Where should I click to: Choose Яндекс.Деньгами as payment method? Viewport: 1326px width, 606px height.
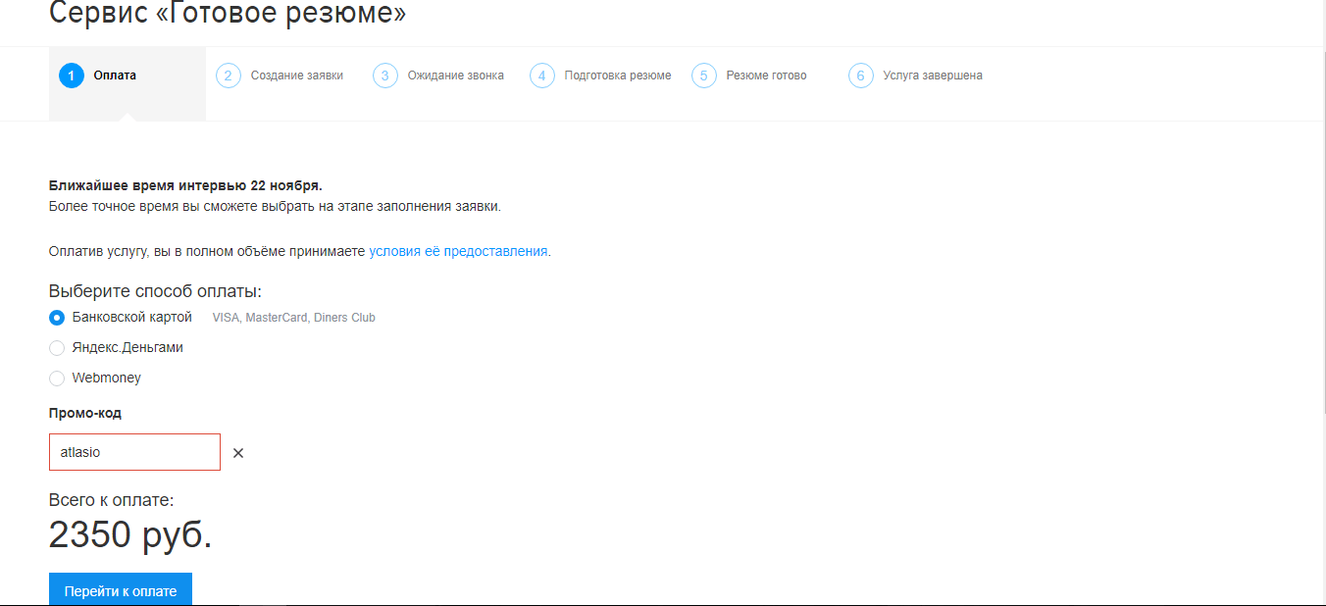[57, 348]
